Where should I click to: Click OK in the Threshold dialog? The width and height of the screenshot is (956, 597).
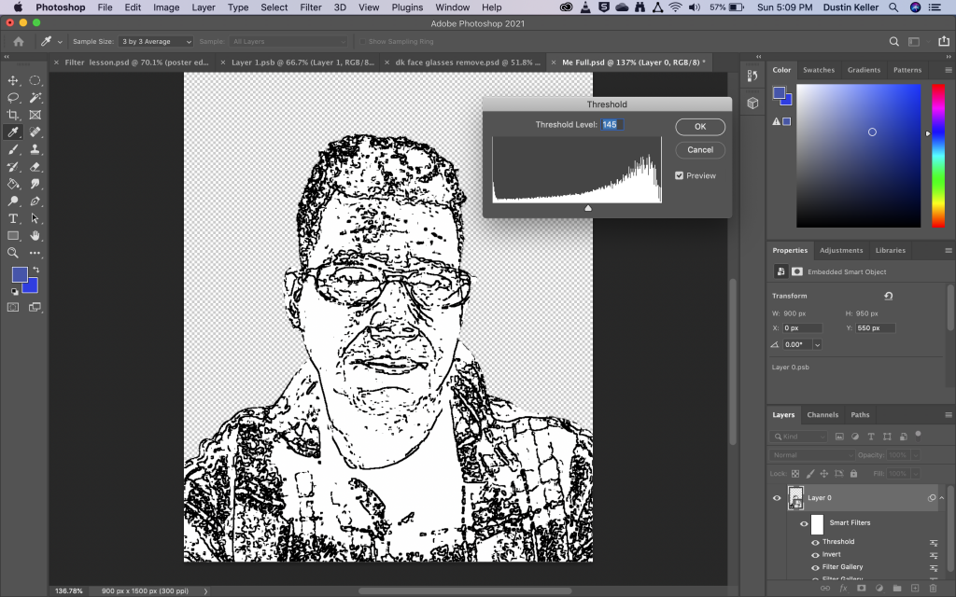coord(699,126)
